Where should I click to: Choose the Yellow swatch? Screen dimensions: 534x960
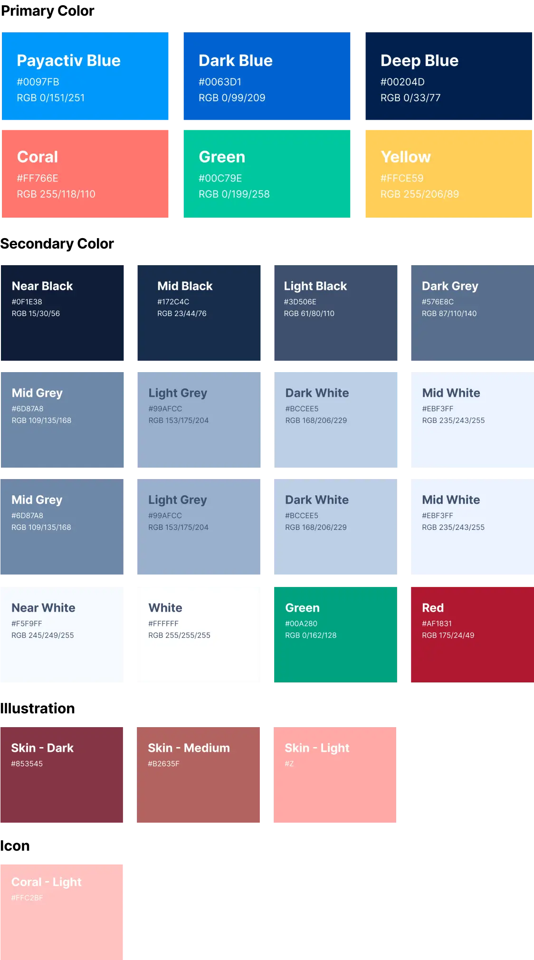click(448, 174)
